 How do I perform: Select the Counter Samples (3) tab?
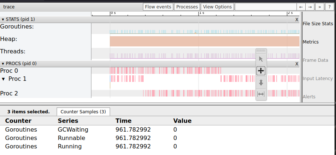[83, 112]
